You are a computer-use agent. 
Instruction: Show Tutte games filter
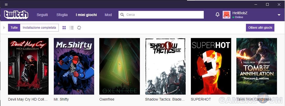pyautogui.click(x=14, y=28)
